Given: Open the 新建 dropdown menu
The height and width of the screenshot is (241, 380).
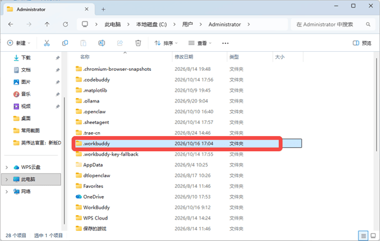Looking at the screenshot, I should tap(18, 43).
